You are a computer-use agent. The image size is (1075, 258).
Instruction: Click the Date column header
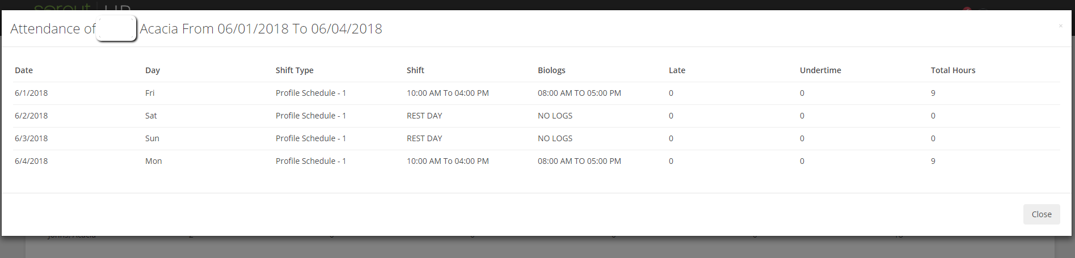[24, 70]
